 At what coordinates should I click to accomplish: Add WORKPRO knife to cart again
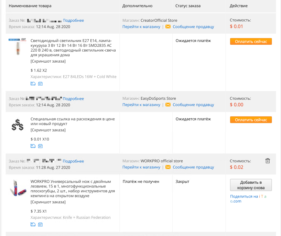251,185
